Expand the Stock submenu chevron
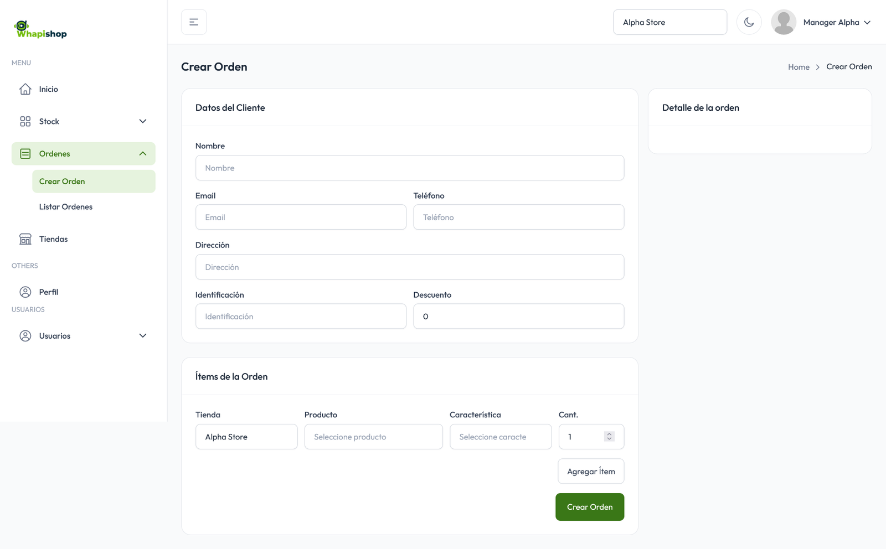The width and height of the screenshot is (886, 549). click(x=143, y=121)
